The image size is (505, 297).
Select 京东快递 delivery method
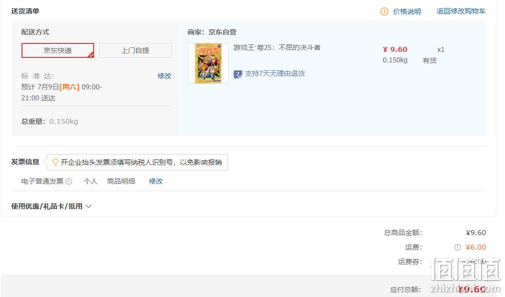tap(58, 50)
